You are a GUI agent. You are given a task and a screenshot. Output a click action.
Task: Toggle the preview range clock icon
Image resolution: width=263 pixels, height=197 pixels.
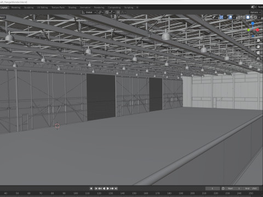click(223, 188)
